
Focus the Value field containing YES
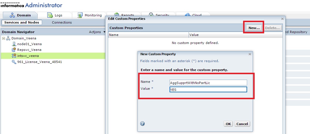click(x=208, y=89)
